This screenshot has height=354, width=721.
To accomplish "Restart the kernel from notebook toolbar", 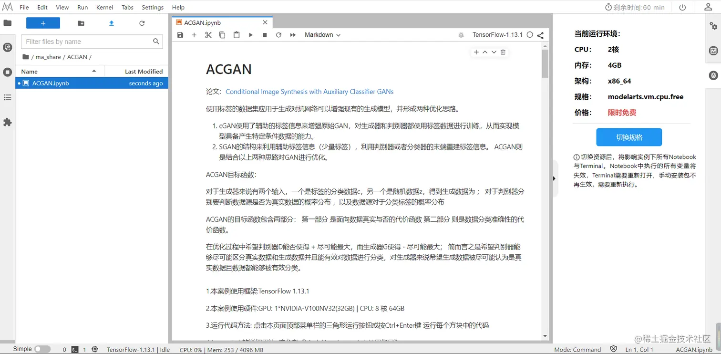I will [278, 35].
